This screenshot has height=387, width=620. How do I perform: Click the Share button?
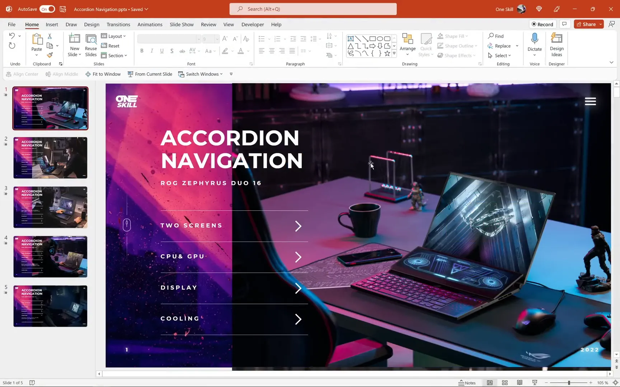click(x=586, y=24)
